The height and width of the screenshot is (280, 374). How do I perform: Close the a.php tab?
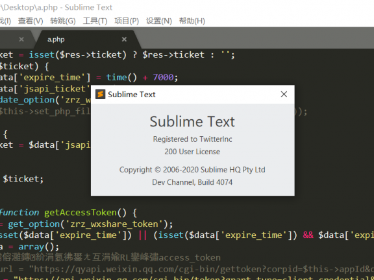tap(124, 39)
